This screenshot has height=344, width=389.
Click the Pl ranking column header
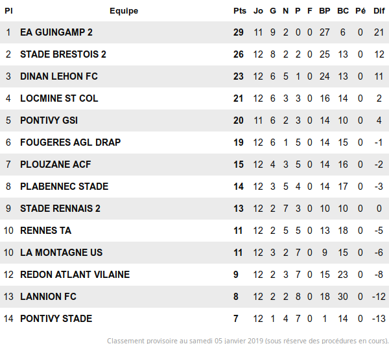(x=8, y=11)
